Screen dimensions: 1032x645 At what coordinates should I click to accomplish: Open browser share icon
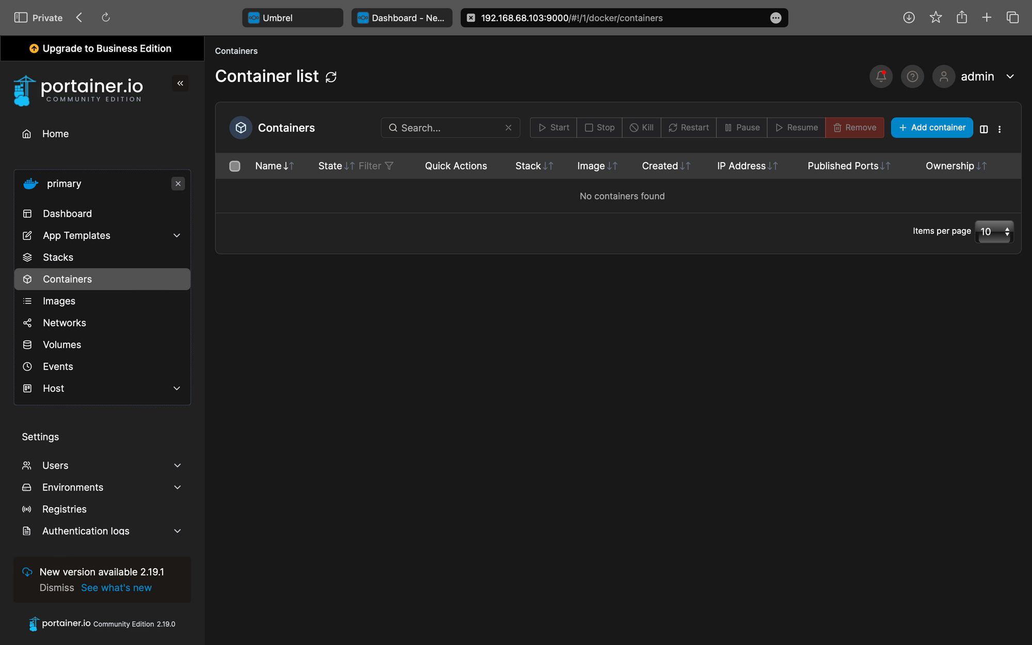[x=961, y=18]
